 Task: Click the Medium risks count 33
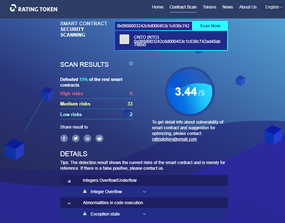click(x=130, y=104)
